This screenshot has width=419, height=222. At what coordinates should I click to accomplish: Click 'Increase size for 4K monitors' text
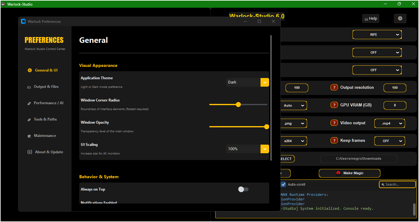tap(100, 154)
